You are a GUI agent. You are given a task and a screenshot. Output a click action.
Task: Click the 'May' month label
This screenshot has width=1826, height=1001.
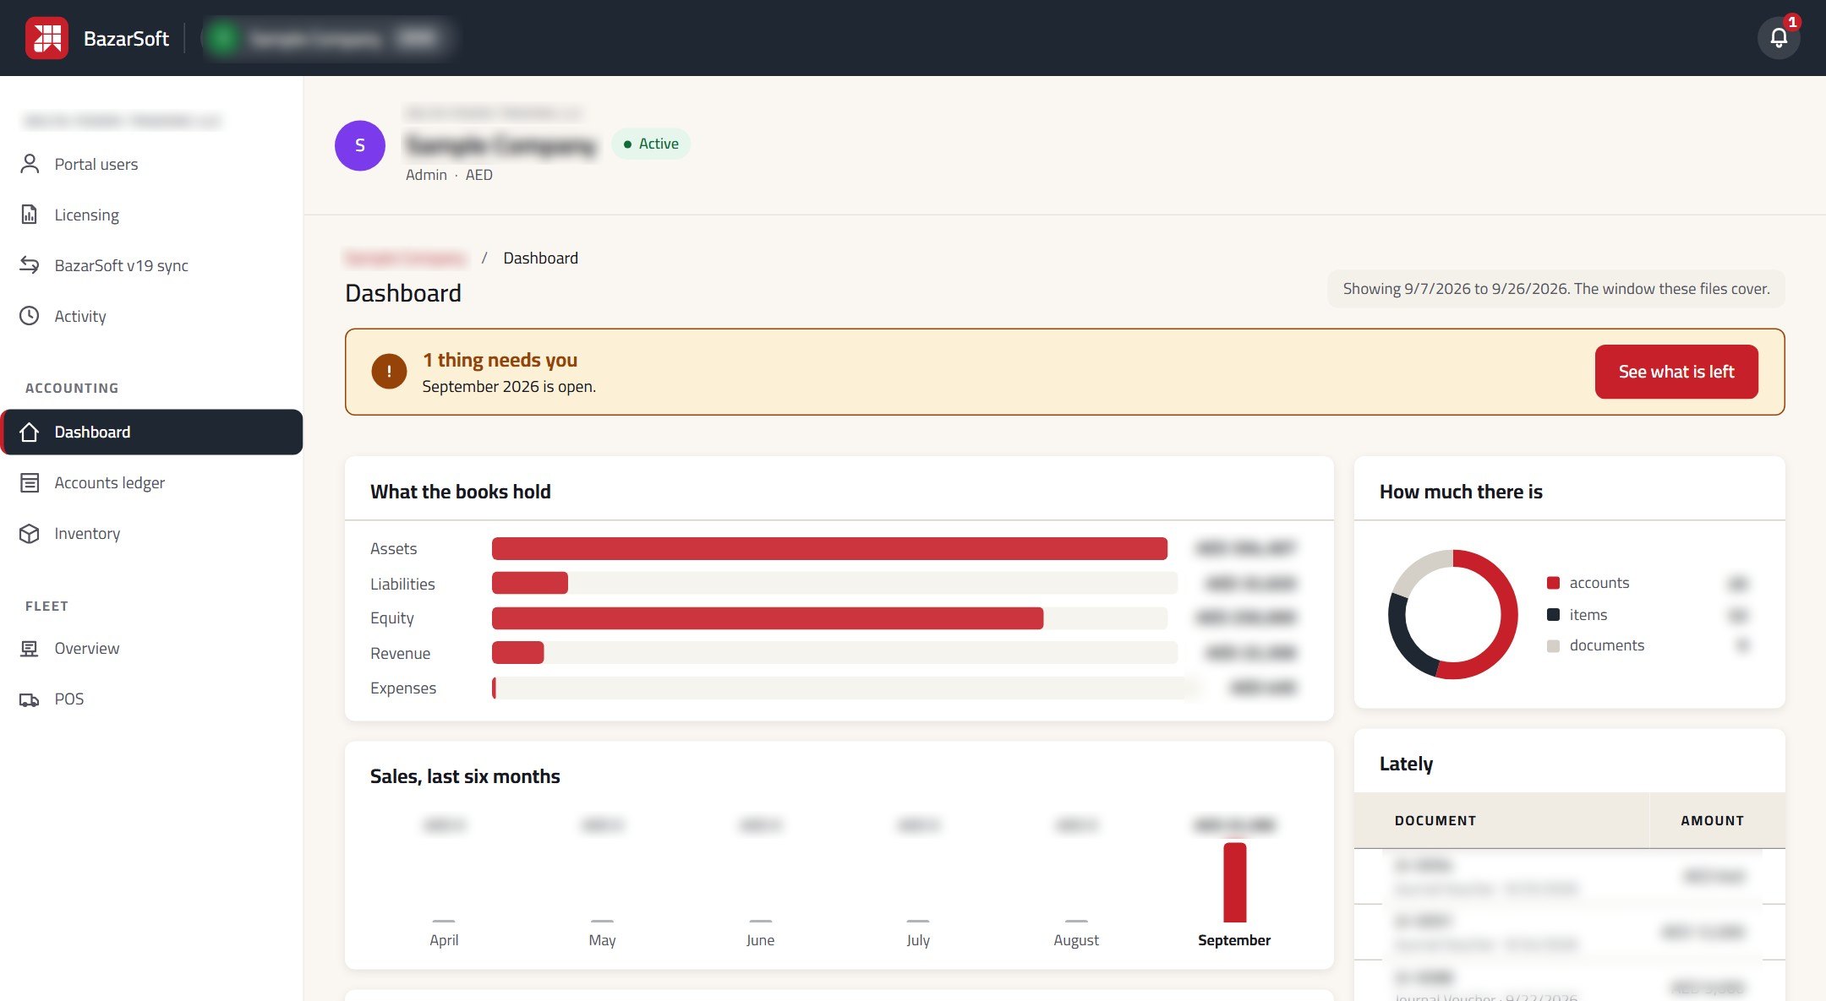pyautogui.click(x=602, y=940)
